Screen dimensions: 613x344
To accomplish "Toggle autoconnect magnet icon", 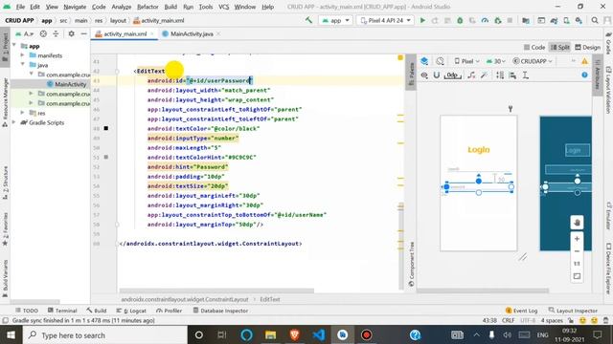I will [x=437, y=75].
